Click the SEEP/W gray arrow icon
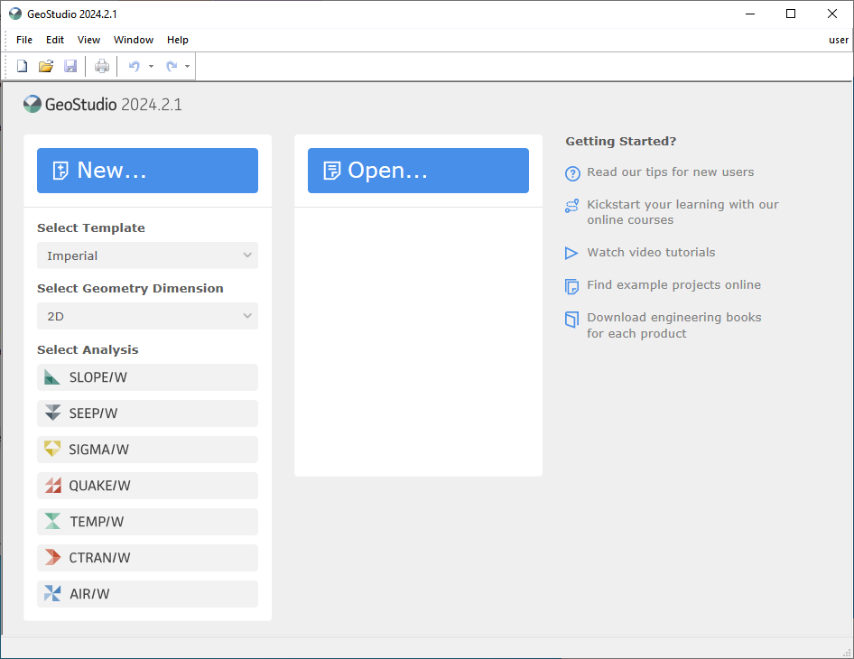 click(52, 413)
